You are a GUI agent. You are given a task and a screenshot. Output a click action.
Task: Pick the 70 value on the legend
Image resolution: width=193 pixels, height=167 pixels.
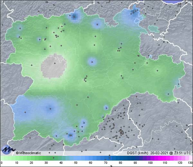pos(106,163)
